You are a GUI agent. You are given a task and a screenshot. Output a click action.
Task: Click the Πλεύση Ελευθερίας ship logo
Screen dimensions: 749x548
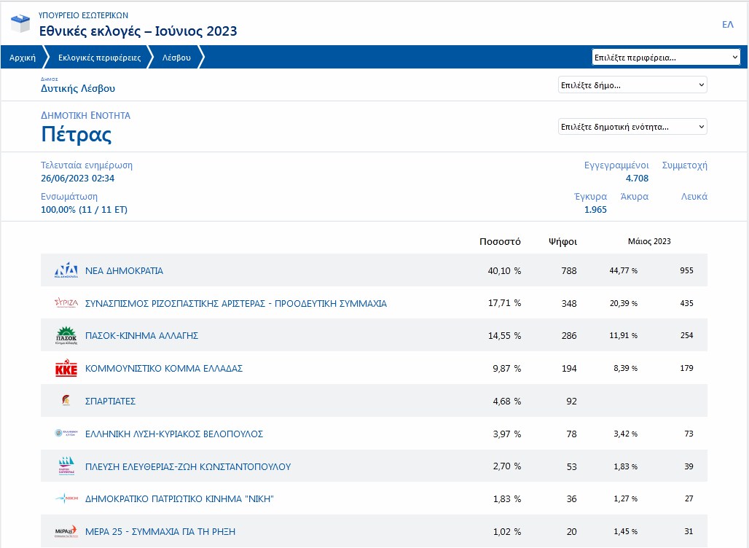click(66, 466)
